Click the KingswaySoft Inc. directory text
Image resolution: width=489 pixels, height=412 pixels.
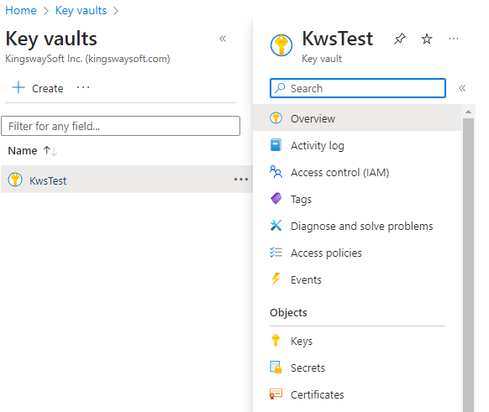tap(87, 59)
